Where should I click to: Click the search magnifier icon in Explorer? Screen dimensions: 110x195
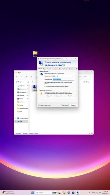(x=91, y=77)
